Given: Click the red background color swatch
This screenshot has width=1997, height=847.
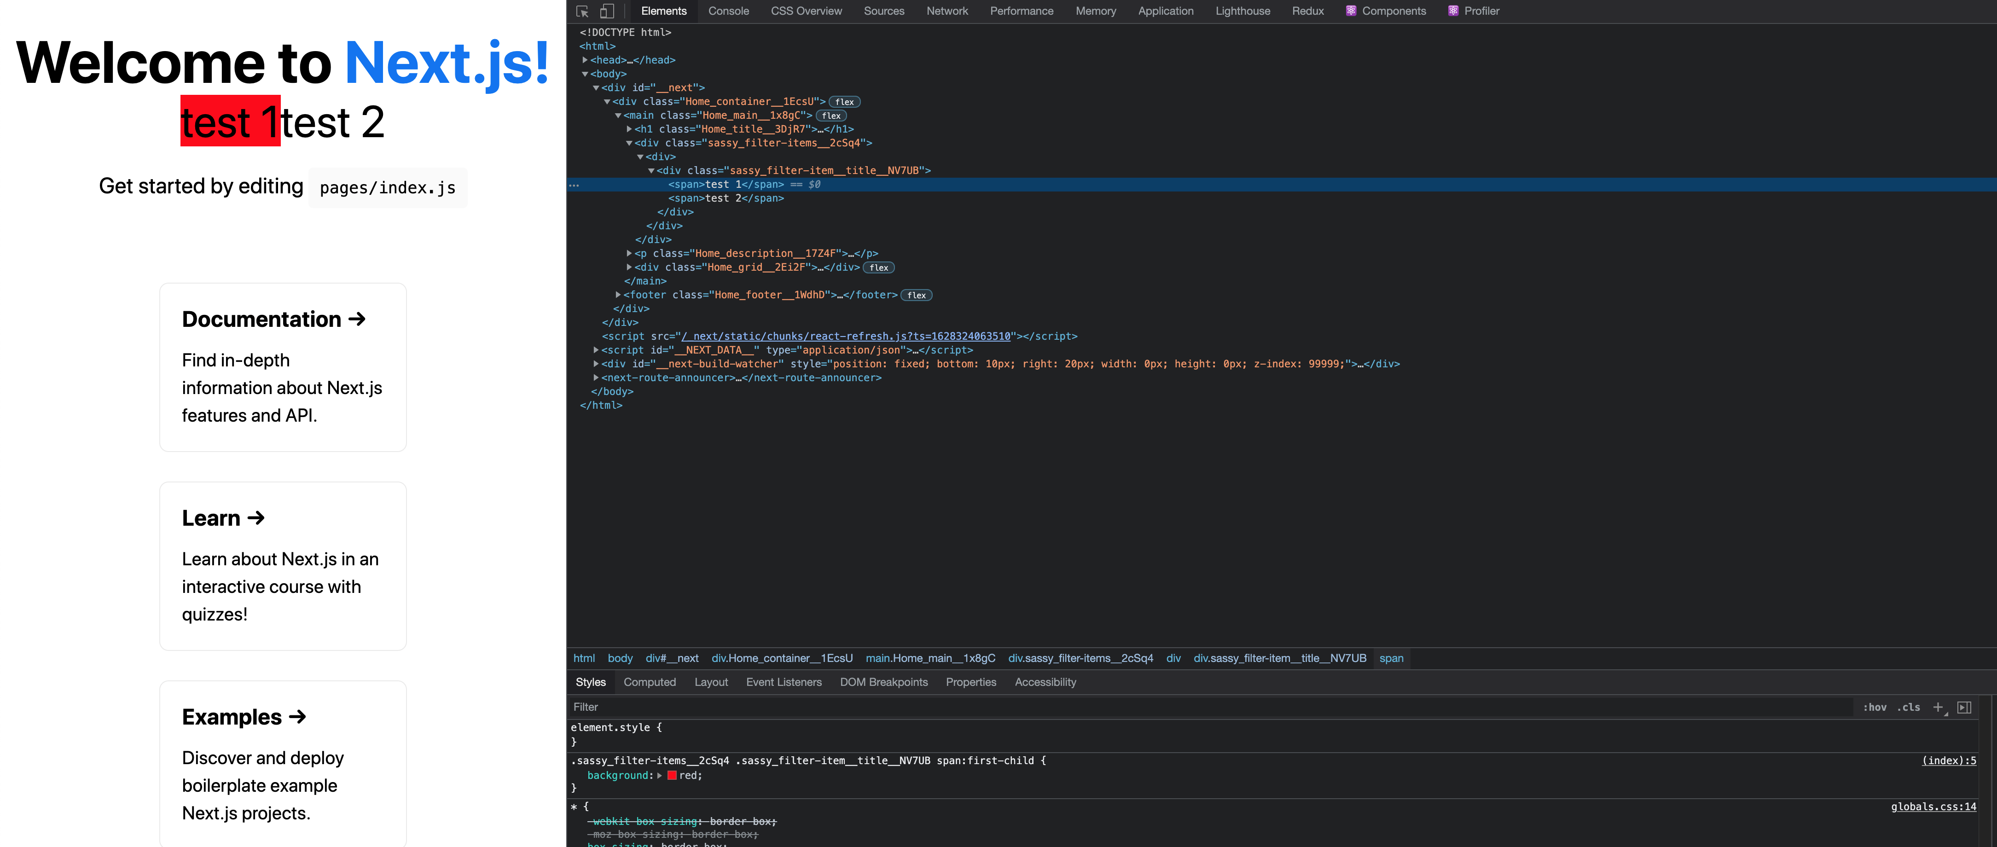Looking at the screenshot, I should click(x=672, y=775).
